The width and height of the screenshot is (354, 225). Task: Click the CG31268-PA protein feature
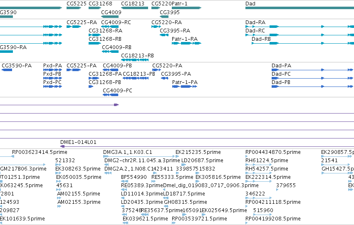[94, 78]
